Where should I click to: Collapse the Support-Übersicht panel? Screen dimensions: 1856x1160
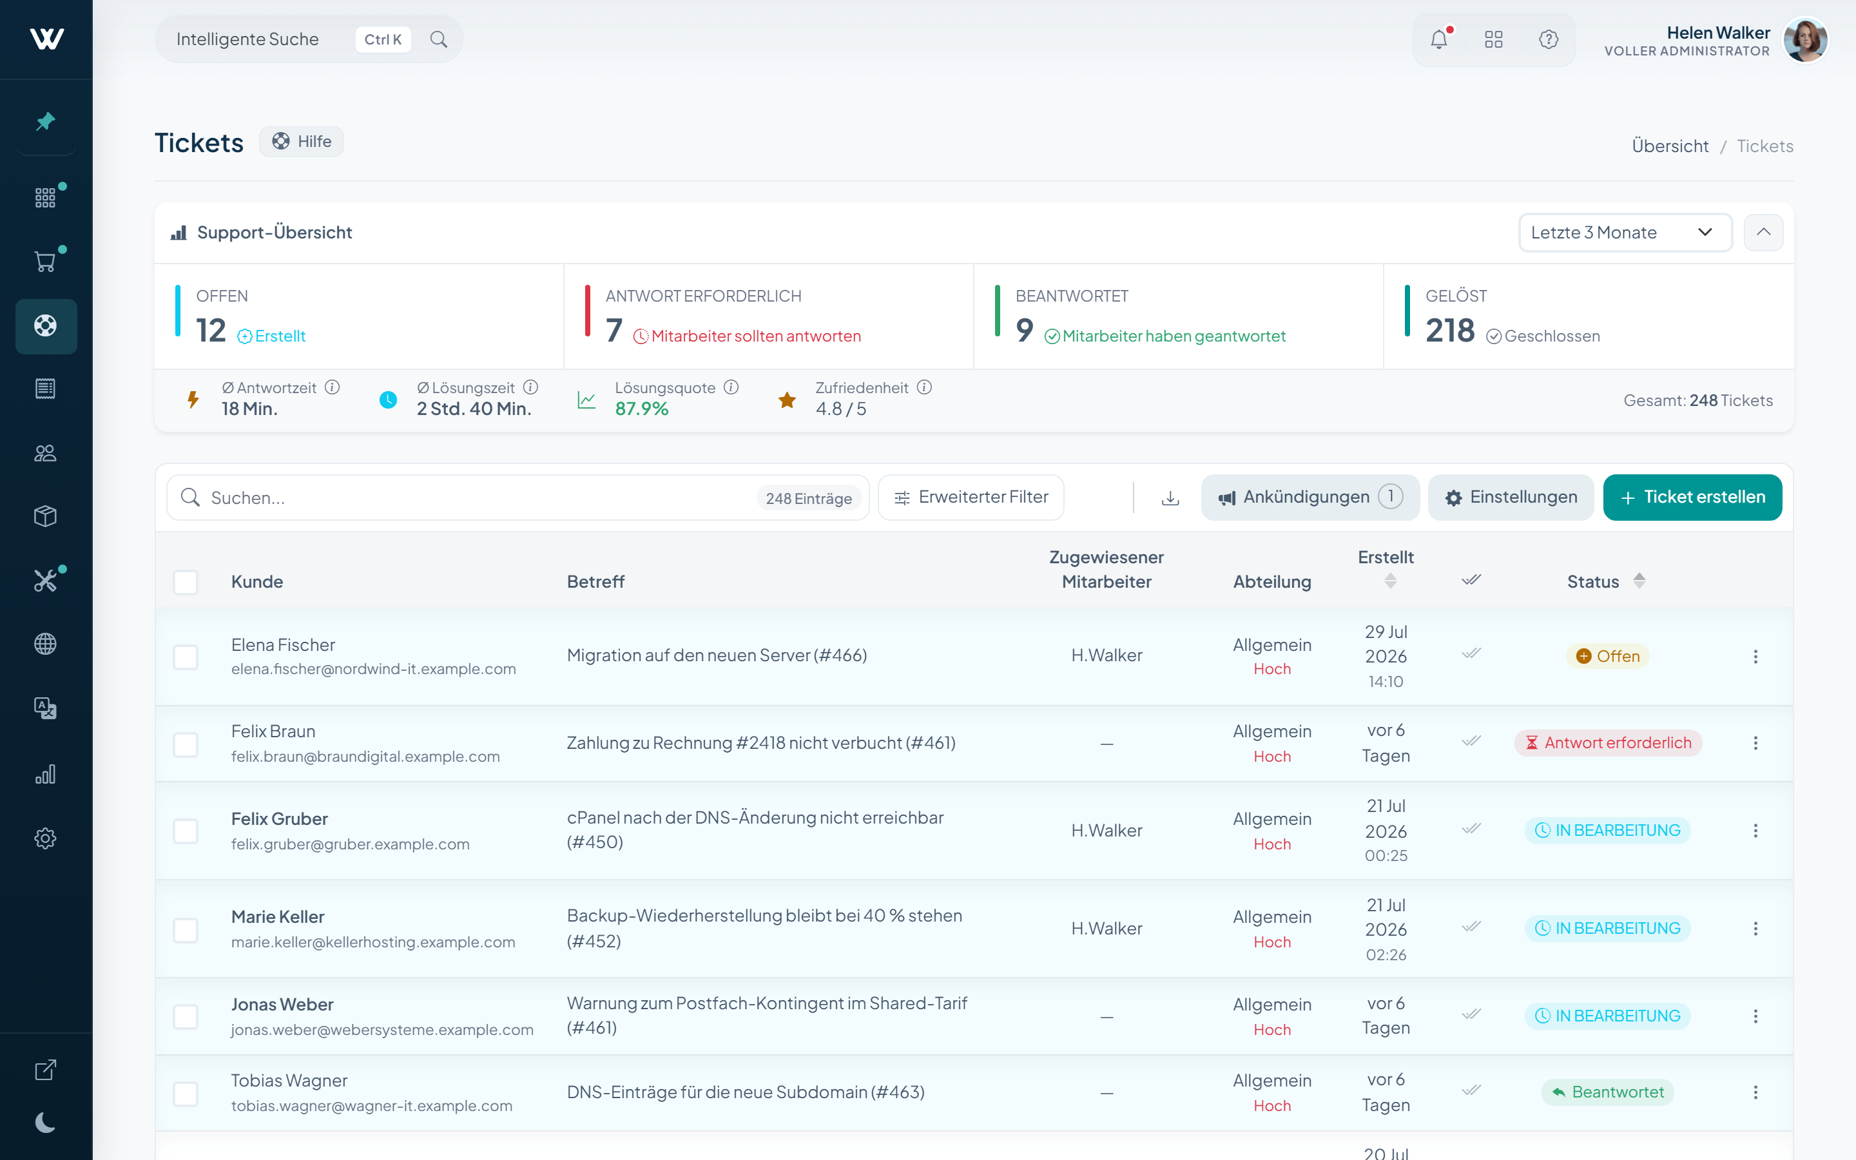tap(1764, 233)
